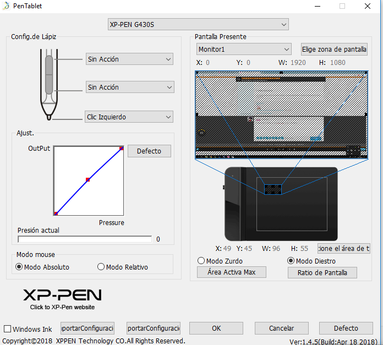This screenshot has height=345, width=383.
Task: Click the bottom-left red pressure curve point
Action: 56,213
